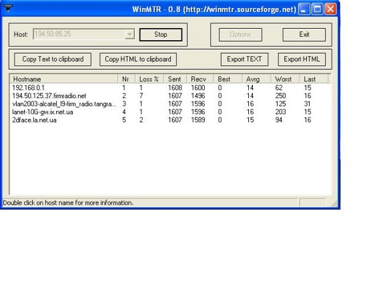Viewport: 367px width, 294px height.
Task: Click the Nr column header
Action: 126,79
